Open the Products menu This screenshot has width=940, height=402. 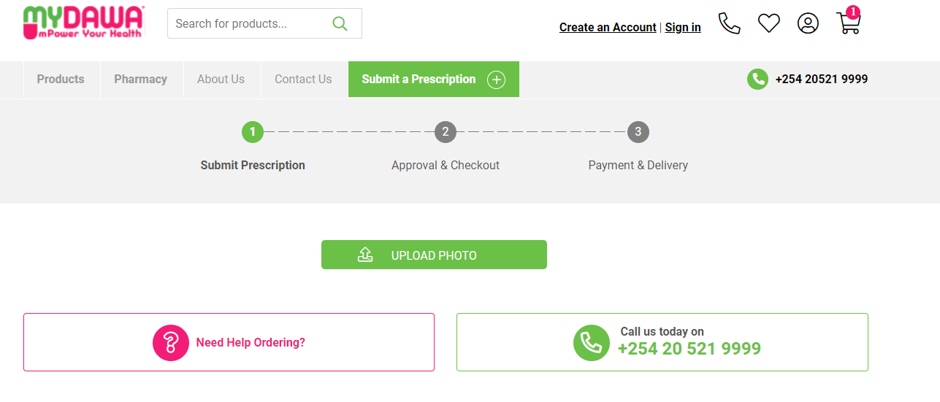tap(61, 80)
